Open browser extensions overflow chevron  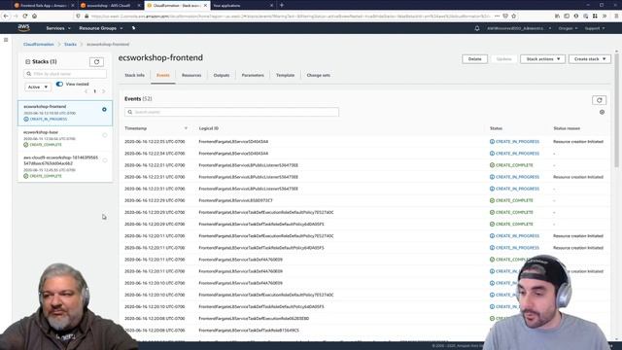[x=605, y=16]
